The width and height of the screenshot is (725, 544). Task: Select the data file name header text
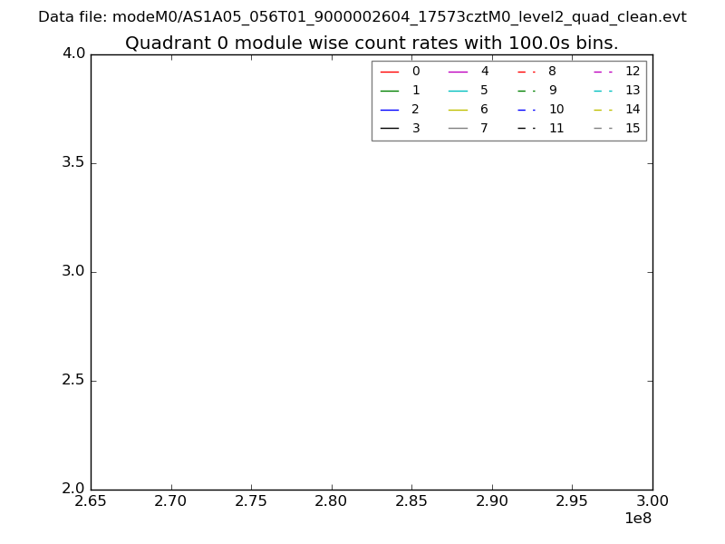coord(362,17)
